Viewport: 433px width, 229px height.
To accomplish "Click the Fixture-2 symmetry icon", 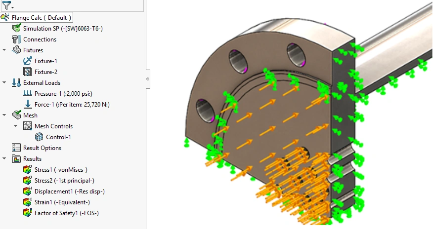I will pos(28,72).
